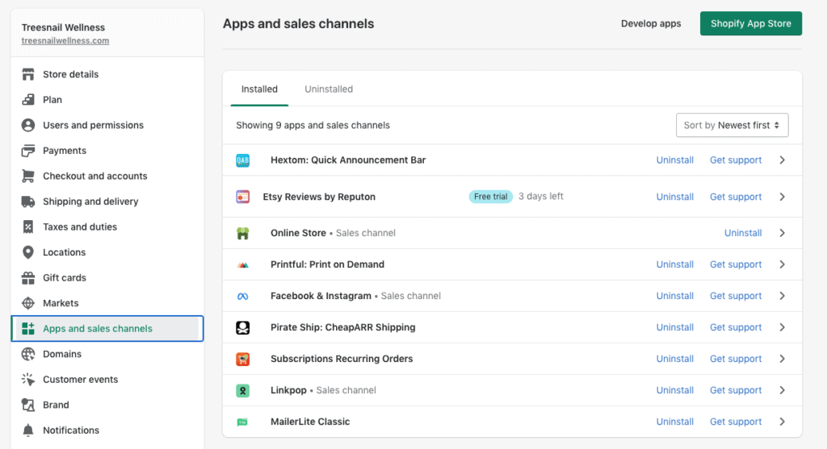This screenshot has width=827, height=449.
Task: Click the MailerLite Classic app icon
Action: point(242,422)
